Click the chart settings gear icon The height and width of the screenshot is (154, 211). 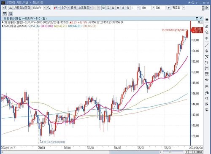click(207, 19)
